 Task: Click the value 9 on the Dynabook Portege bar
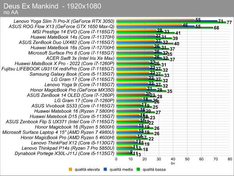pyautogui.click(x=131, y=152)
